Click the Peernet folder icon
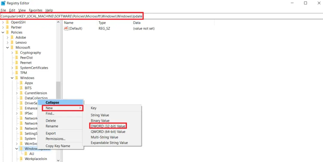Viewport: 323px width, 162px height. click(17, 62)
